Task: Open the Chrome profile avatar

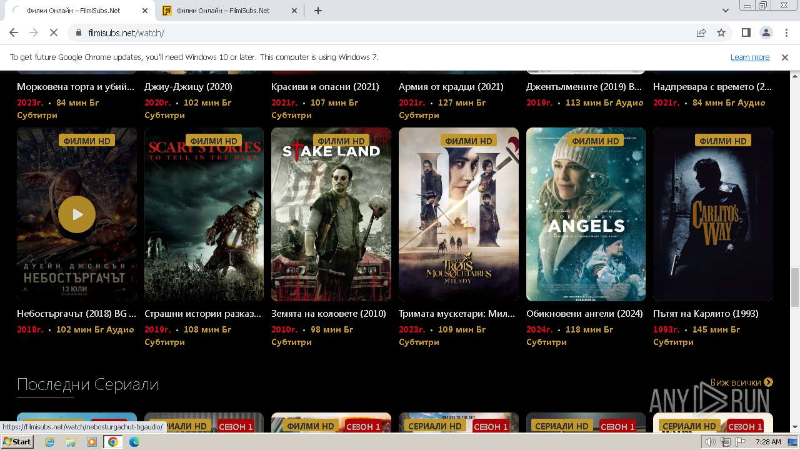Action: pos(766,32)
